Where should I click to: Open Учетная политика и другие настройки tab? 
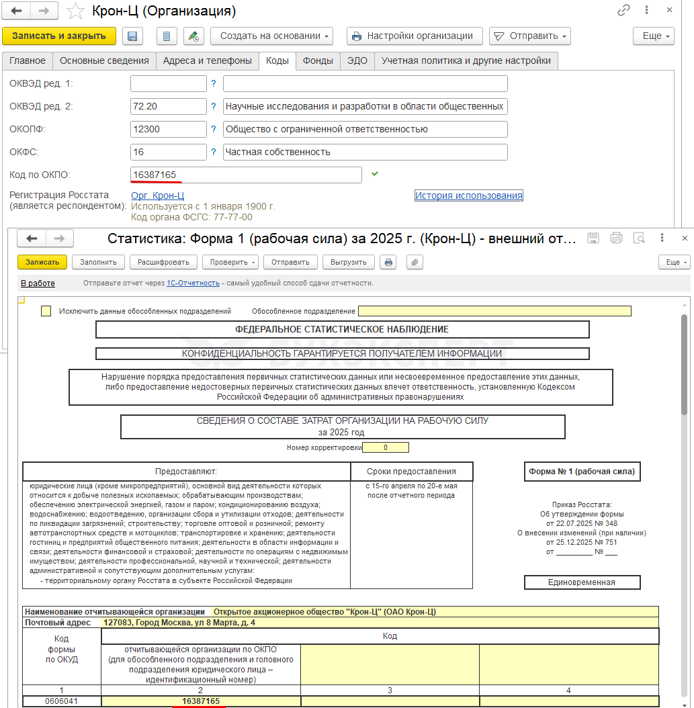click(466, 61)
